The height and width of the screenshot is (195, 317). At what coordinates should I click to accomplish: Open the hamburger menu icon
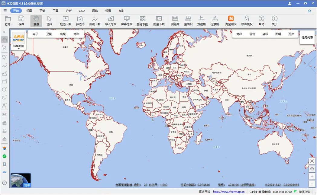click(5, 11)
